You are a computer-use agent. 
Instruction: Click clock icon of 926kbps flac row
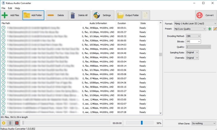pyautogui.click(x=3, y=40)
